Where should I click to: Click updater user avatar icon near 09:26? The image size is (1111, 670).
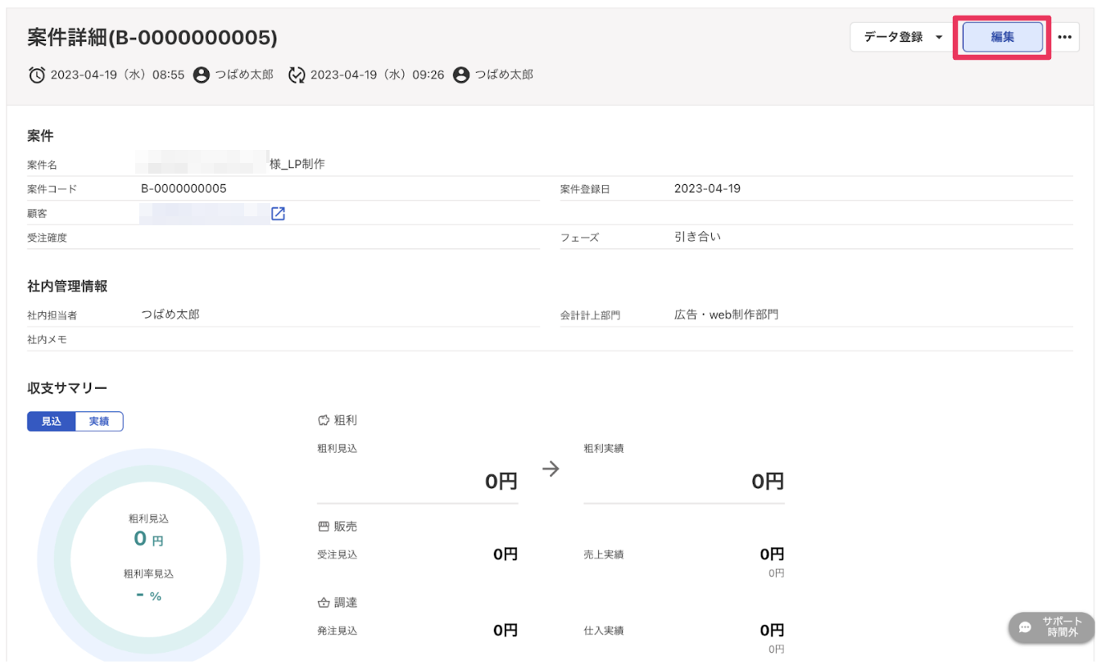461,75
